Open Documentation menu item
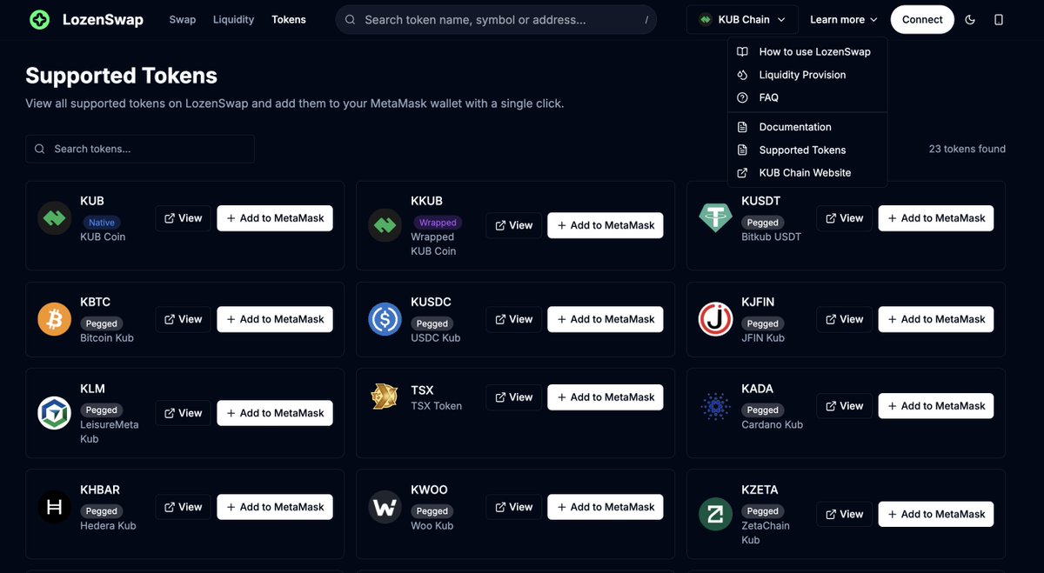The image size is (1044, 573). click(x=807, y=127)
